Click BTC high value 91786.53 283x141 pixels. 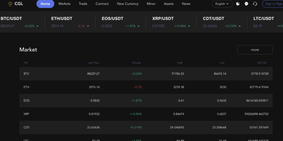tap(178, 74)
